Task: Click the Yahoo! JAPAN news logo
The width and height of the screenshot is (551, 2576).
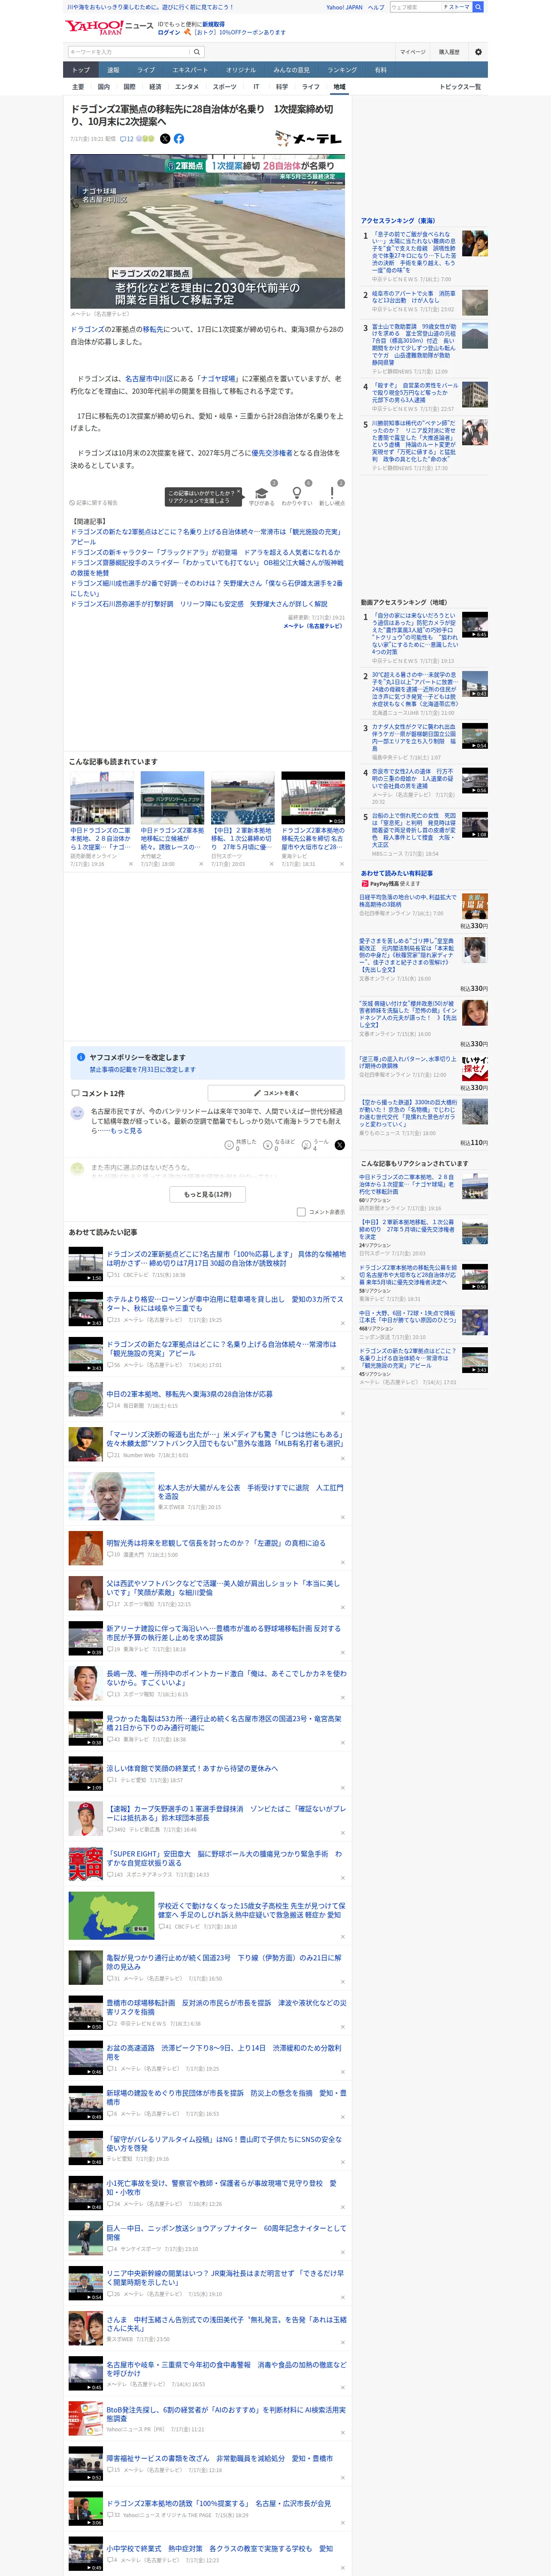Action: 109,27
